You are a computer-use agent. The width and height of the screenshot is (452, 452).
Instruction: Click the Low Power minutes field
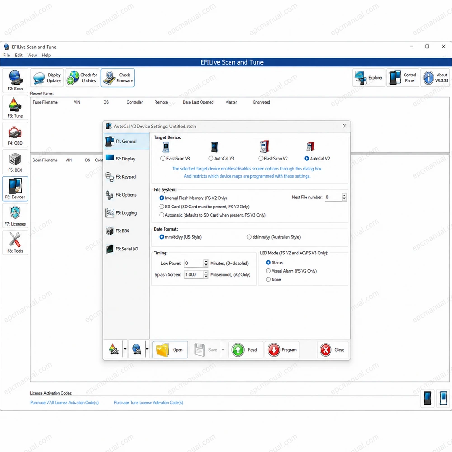(194, 263)
